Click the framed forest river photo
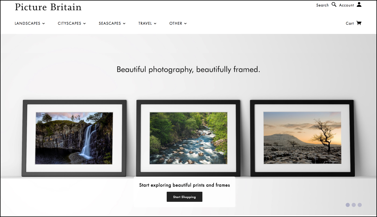The image size is (377, 217). [x=188, y=138]
